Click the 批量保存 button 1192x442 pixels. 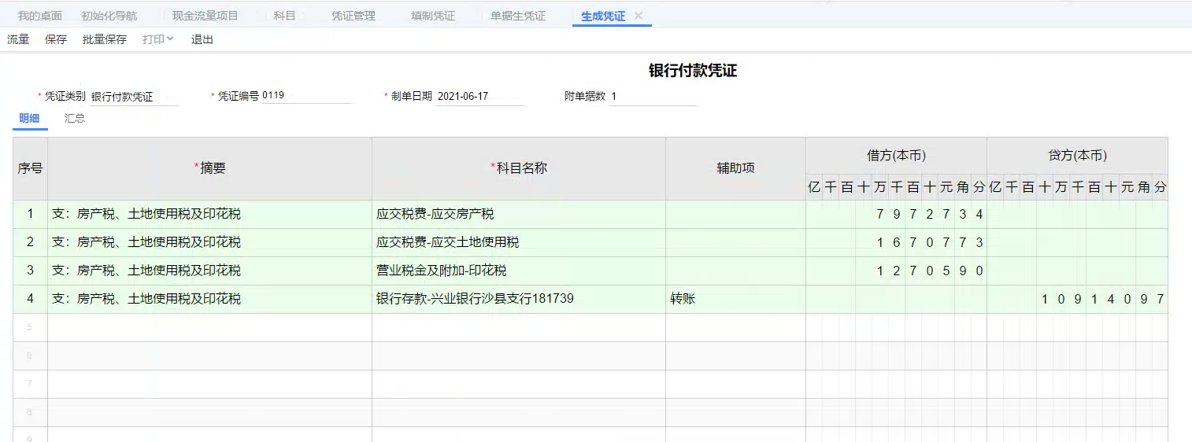pyautogui.click(x=105, y=39)
